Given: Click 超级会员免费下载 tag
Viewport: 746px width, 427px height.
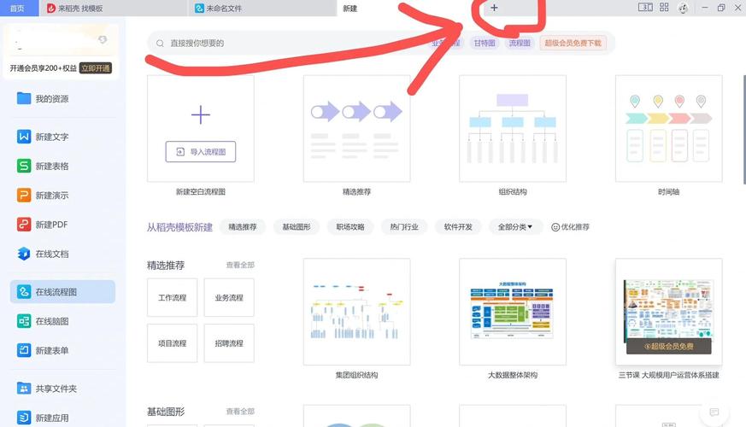Looking at the screenshot, I should pos(573,44).
